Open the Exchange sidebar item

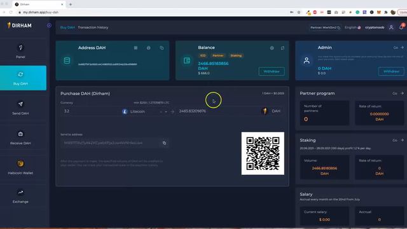[20, 197]
